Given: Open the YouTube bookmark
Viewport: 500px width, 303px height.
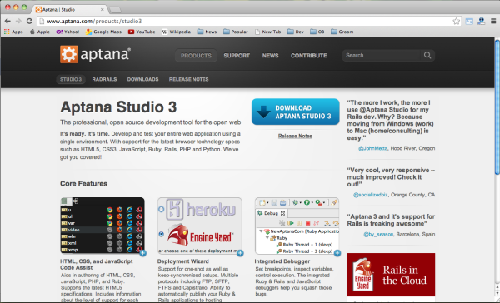Looking at the screenshot, I should [142, 32].
